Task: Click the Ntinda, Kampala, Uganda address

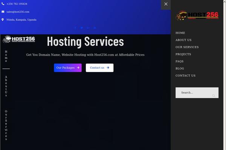Action: click(21, 19)
